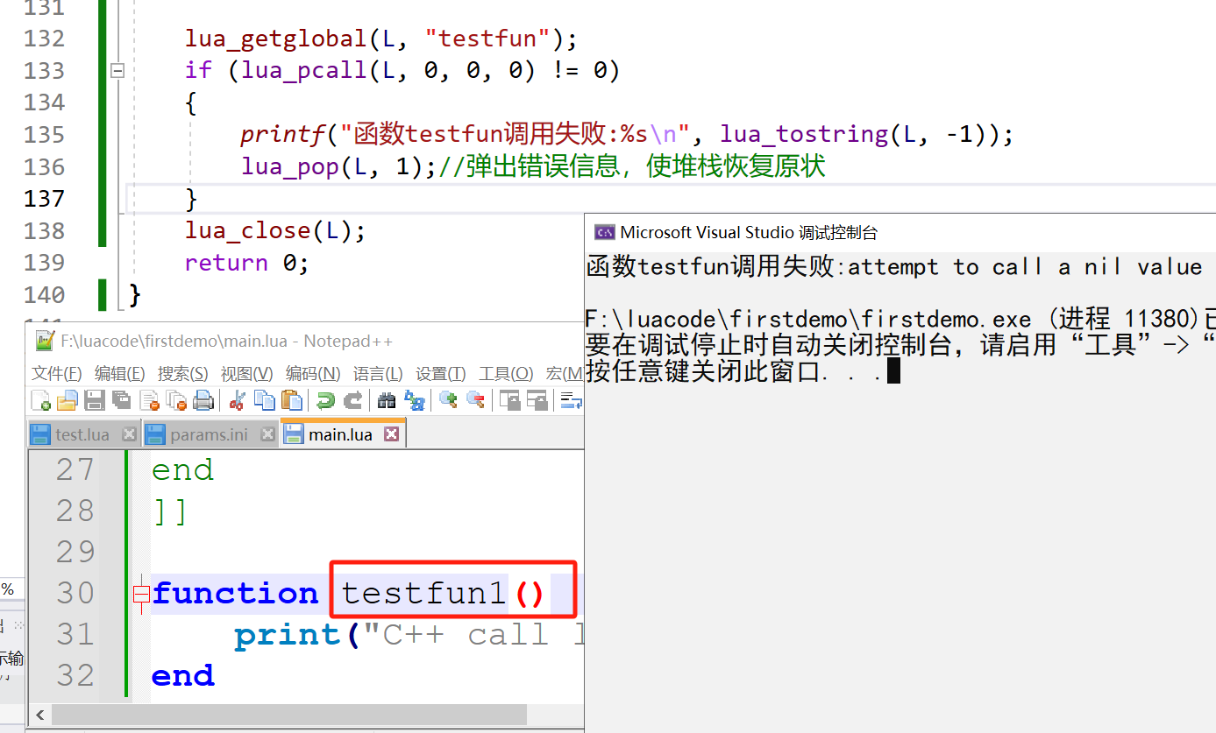
Task: Click the green 'end' on line 27
Action: tap(182, 470)
